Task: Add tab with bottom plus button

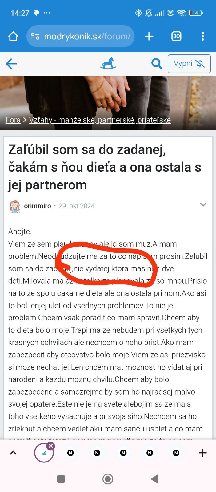Action: pos(202,453)
